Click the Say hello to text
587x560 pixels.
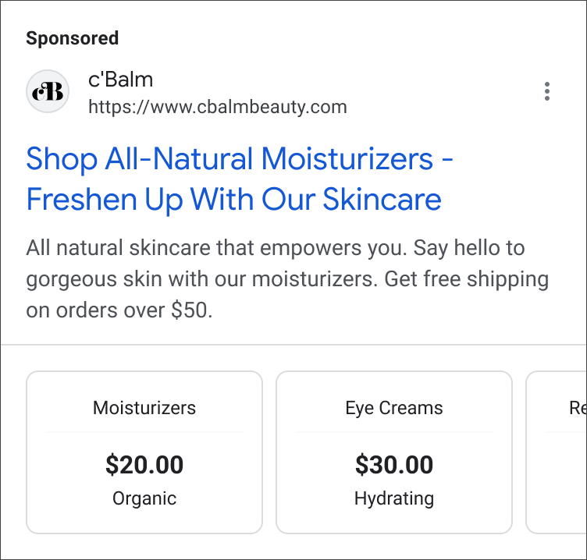469,248
